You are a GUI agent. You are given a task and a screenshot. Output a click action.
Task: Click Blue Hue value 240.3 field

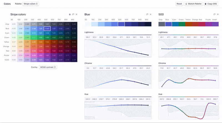click(x=88, y=99)
